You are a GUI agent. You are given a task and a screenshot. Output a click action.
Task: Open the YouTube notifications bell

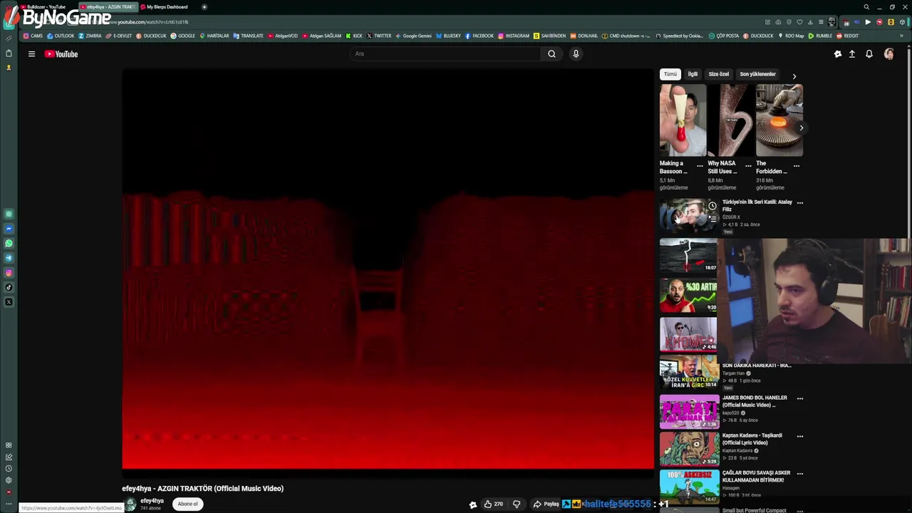point(869,54)
